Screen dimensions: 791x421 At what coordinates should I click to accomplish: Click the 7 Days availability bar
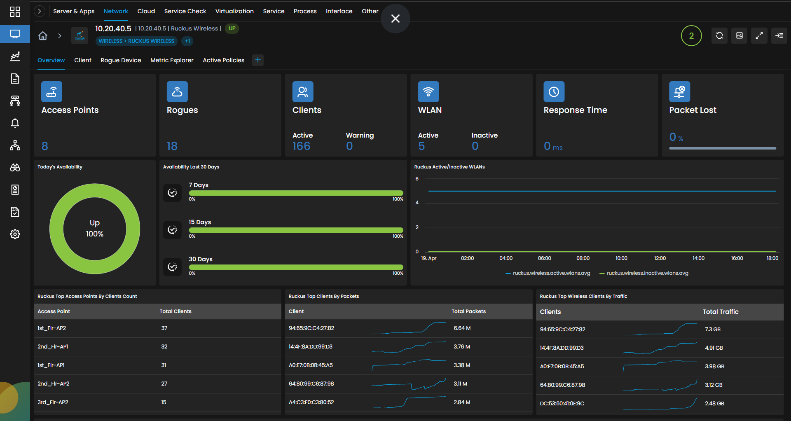[296, 193]
